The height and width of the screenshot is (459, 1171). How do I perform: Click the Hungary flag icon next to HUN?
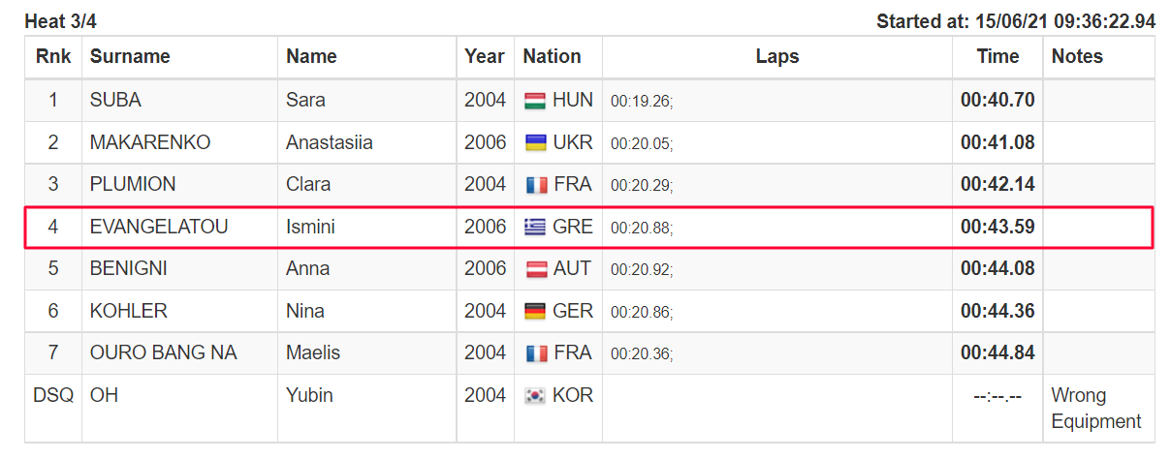click(534, 101)
